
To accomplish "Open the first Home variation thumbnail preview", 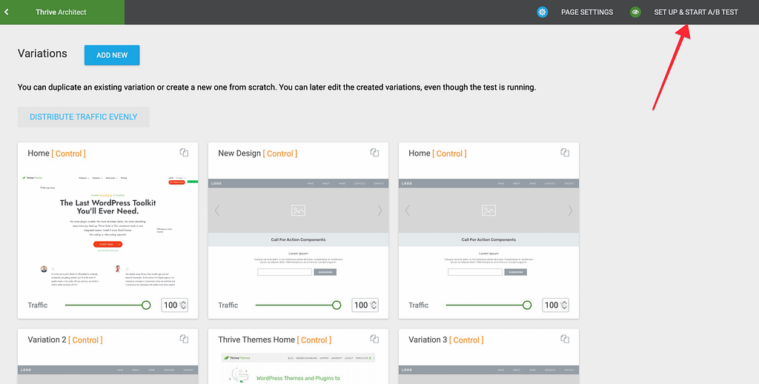I will click(x=108, y=230).
